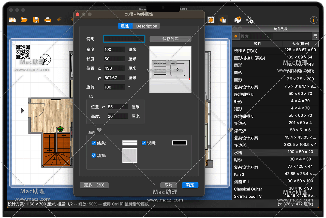Select 煤气炉 in the object list
Image resolution: width=326 pixels, height=218 pixels.
[x=240, y=131]
